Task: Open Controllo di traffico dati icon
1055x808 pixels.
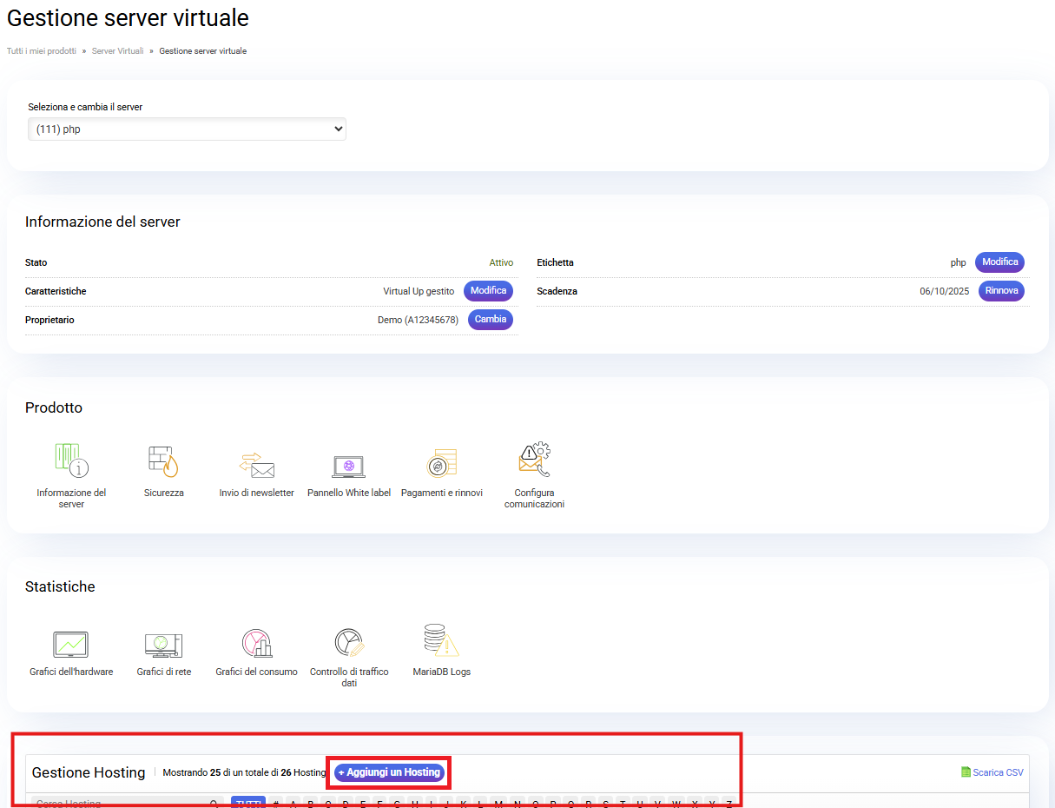Action: tap(349, 644)
